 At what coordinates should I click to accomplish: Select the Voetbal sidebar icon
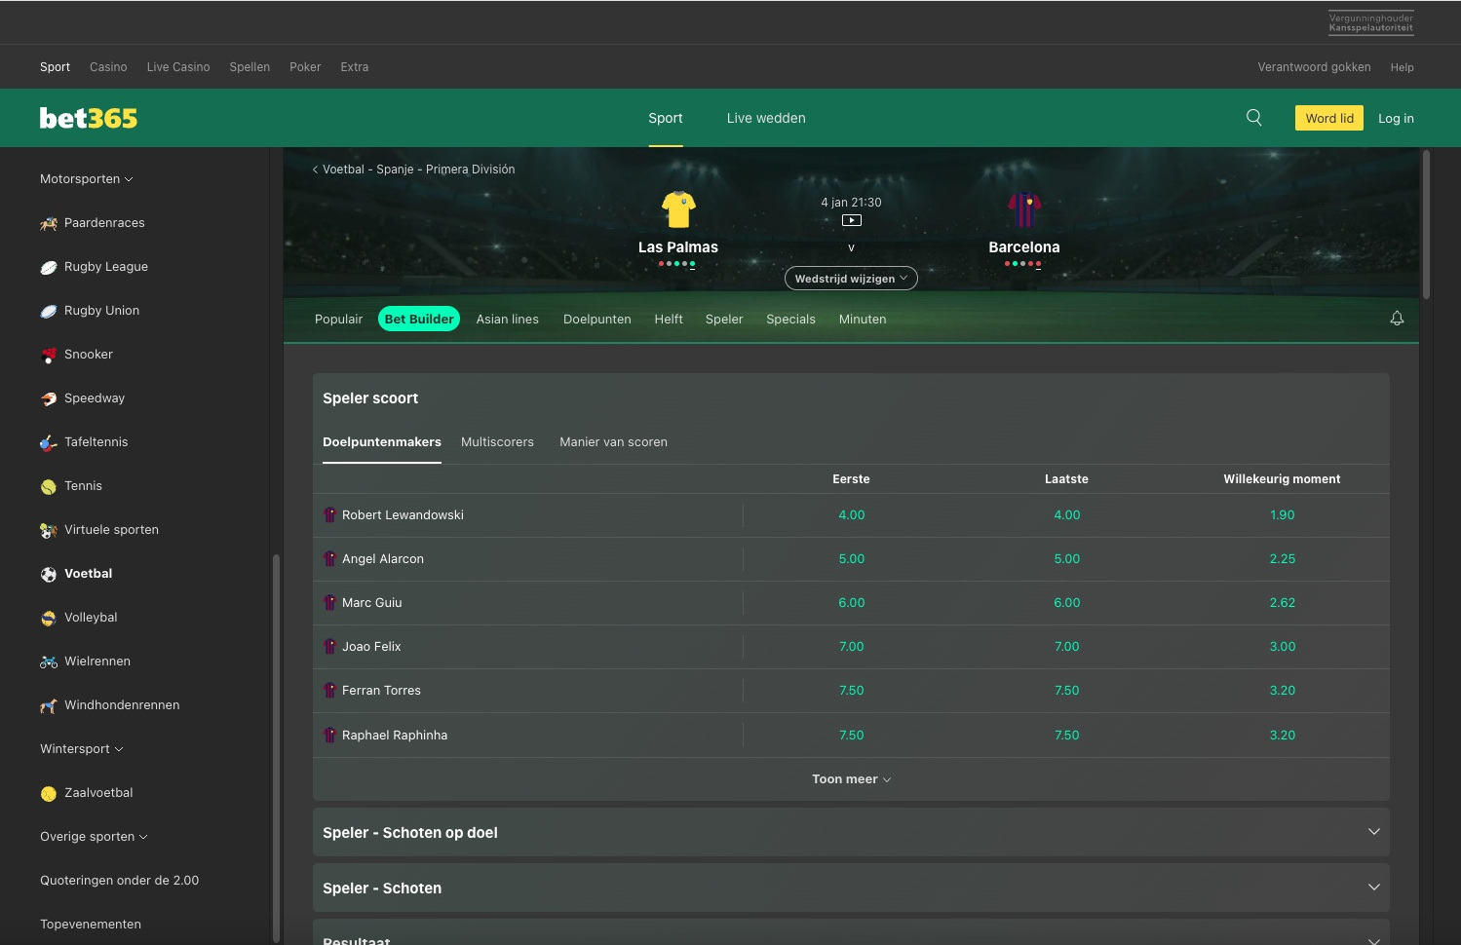coord(48,574)
